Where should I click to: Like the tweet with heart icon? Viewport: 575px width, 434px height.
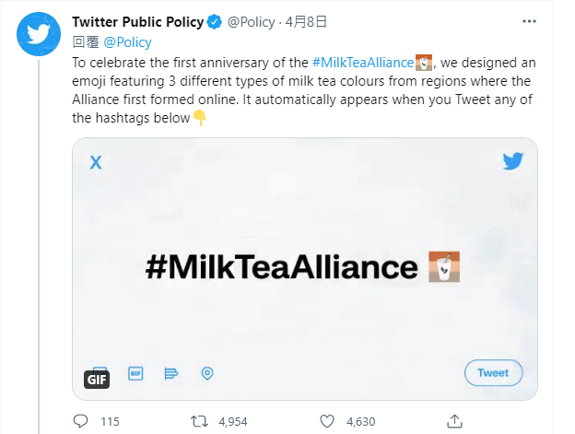(x=327, y=421)
